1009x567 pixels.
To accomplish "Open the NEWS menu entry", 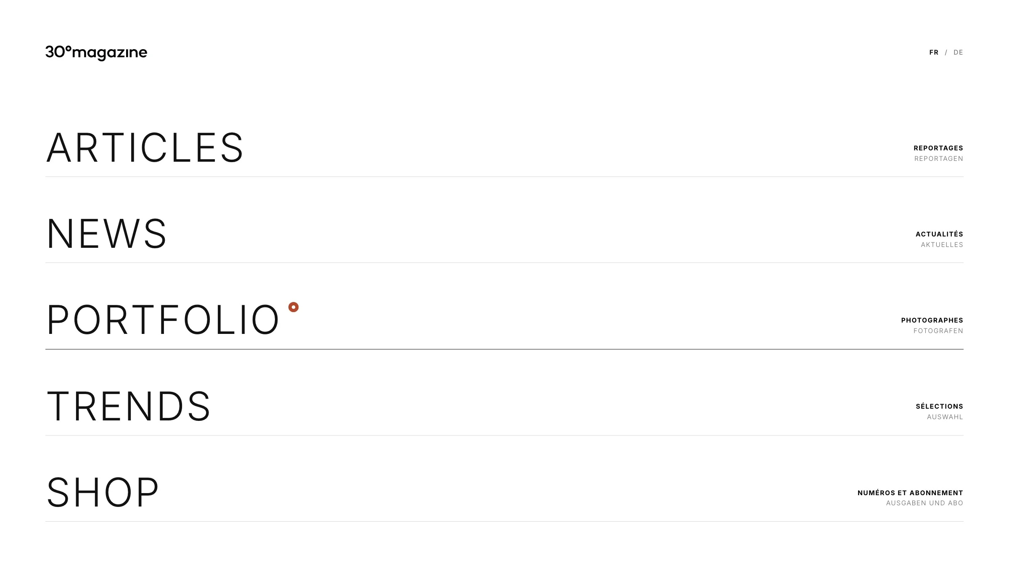I will point(107,234).
